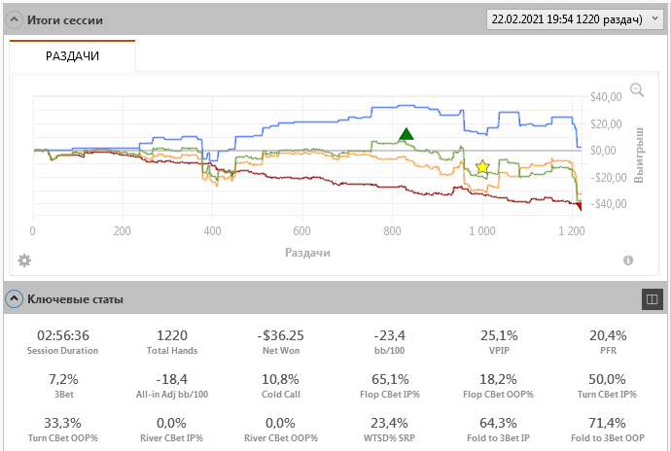Click the Session Duration stat
This screenshot has width=671, height=451.
click(x=60, y=341)
